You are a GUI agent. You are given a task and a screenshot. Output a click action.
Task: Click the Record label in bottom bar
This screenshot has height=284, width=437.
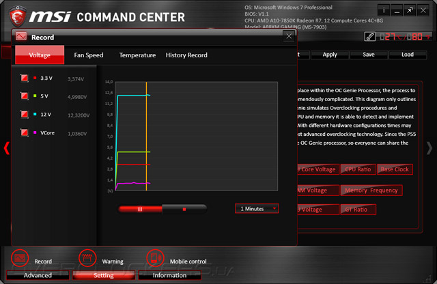[x=43, y=261]
